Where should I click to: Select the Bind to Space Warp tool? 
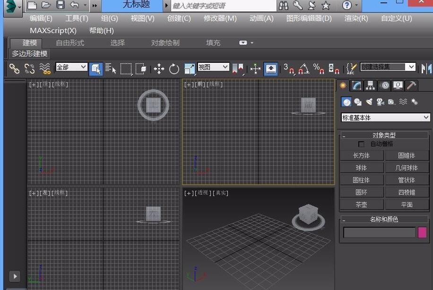45,68
